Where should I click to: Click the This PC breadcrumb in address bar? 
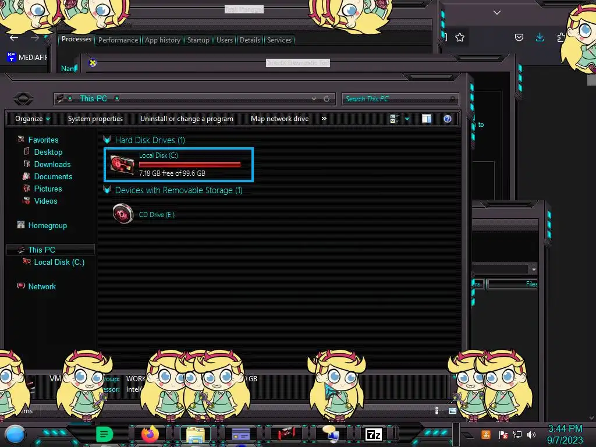click(x=93, y=98)
